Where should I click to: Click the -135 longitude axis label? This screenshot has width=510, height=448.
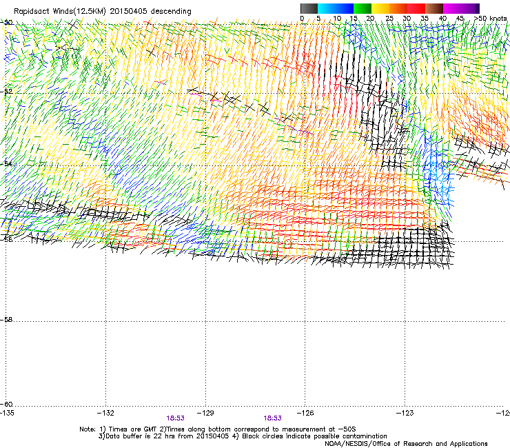7,413
